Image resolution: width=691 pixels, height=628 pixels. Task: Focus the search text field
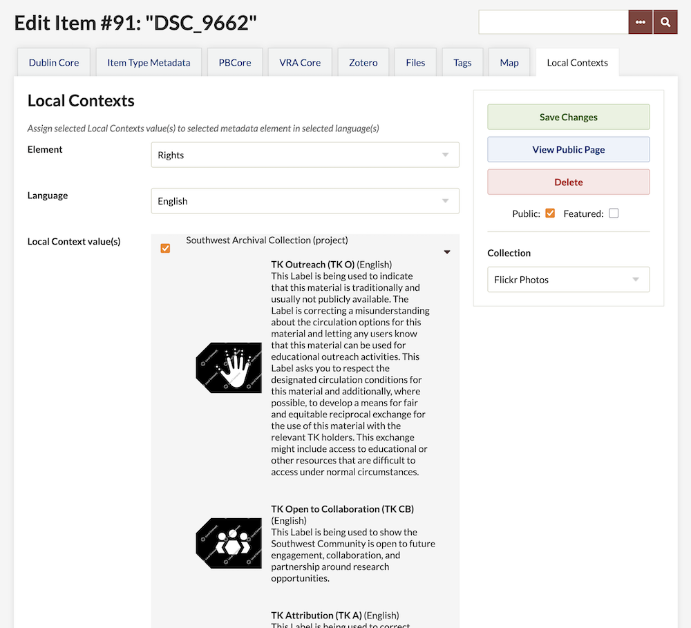(x=553, y=22)
